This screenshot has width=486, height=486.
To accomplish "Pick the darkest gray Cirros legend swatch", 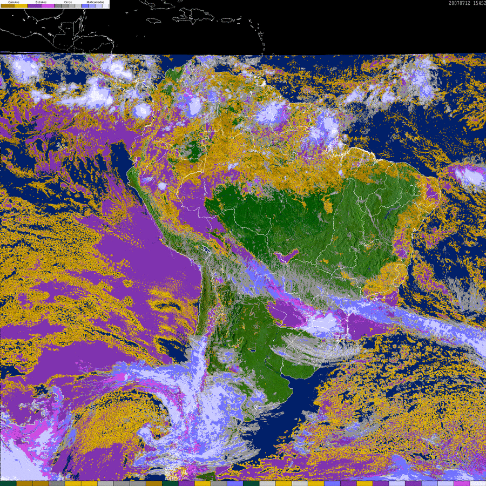I will click(x=58, y=5).
